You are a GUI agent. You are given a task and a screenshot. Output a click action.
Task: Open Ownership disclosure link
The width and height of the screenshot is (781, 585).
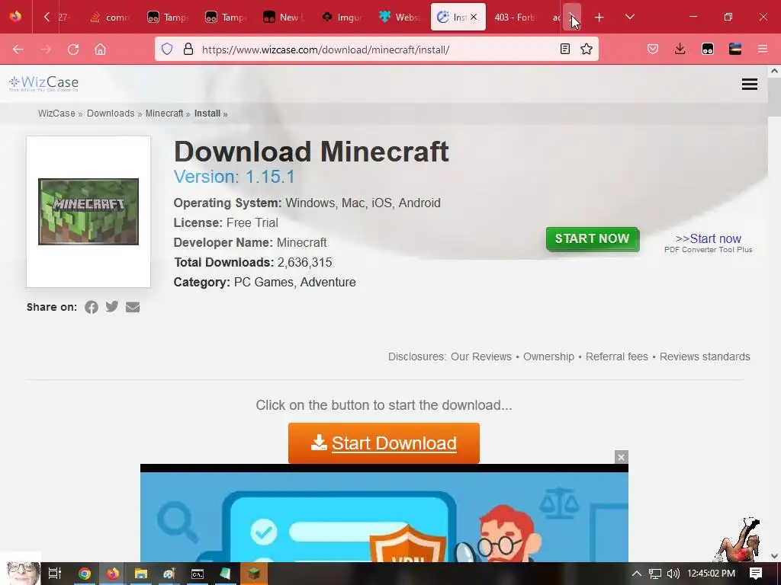point(548,356)
